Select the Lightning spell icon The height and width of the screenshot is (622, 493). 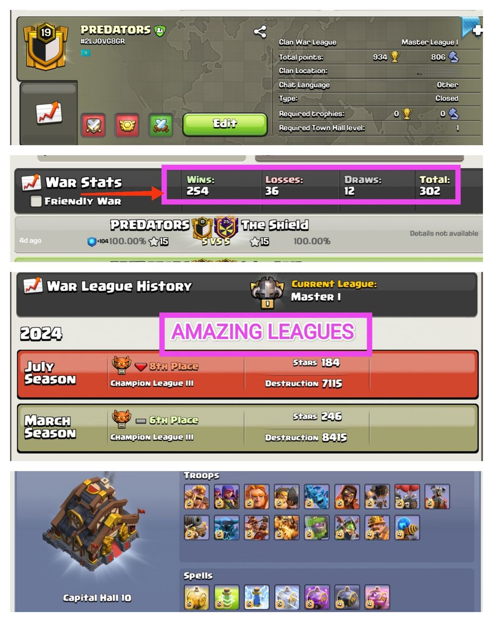257,597
